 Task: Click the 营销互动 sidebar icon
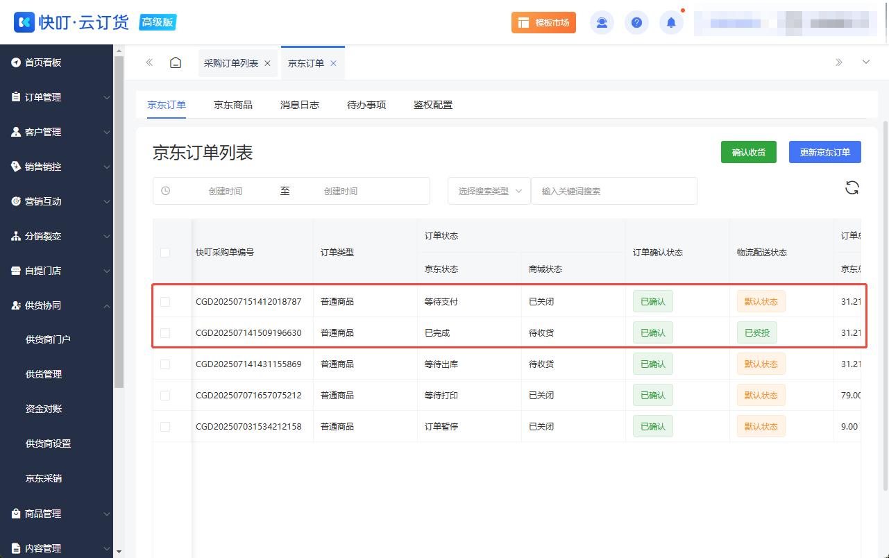[15, 201]
